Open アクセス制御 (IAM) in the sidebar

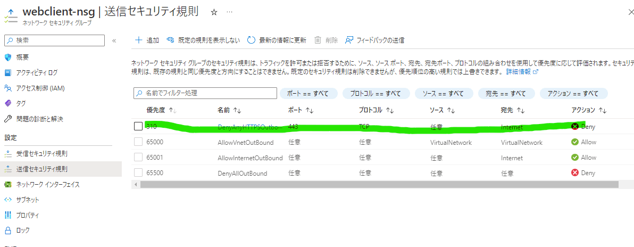coord(40,88)
